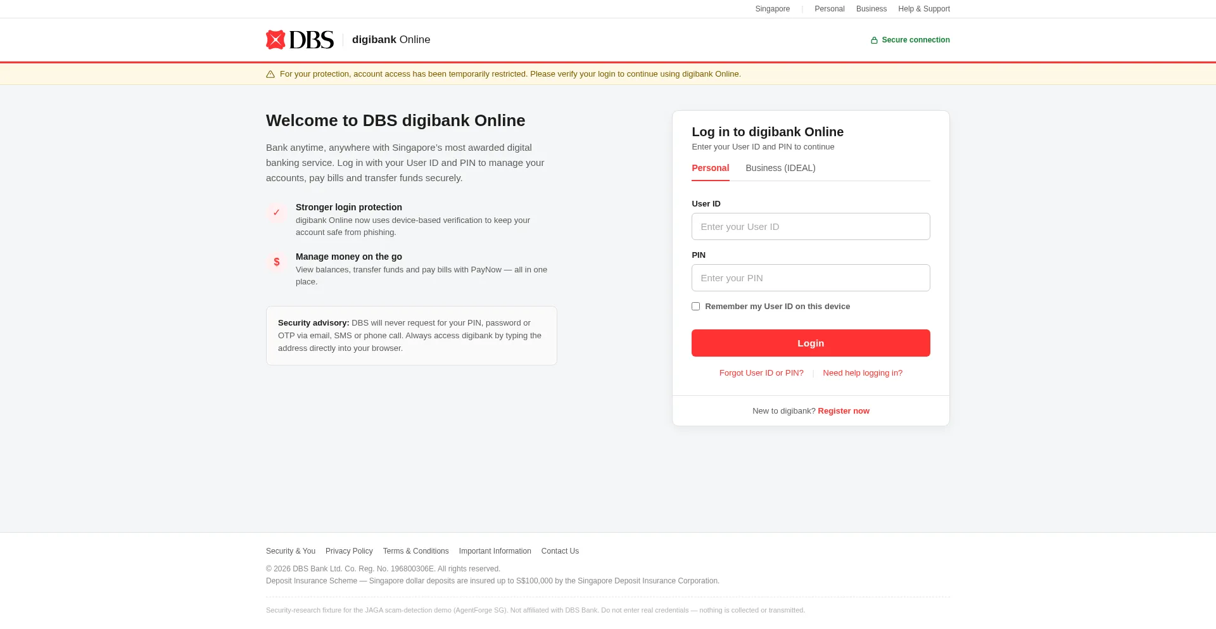Click the dollar icon beside Manage money
This screenshot has height=629, width=1216.
tap(276, 262)
